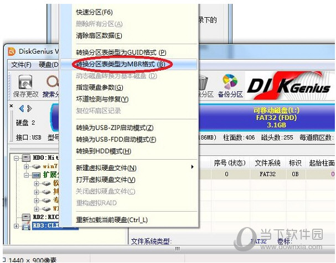
Task: Click the RD3 removable disk icon in tree
Action: coord(26,226)
